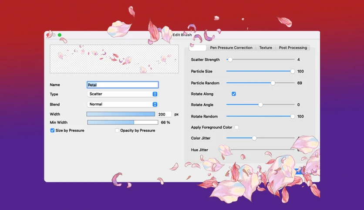Click the Scatter Strength slider handle
Viewport: 364px width, 210px height.
[230, 60]
